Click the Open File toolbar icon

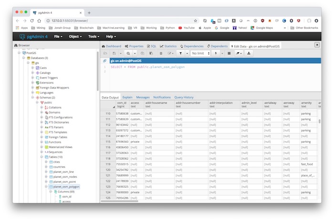pos(105,53)
